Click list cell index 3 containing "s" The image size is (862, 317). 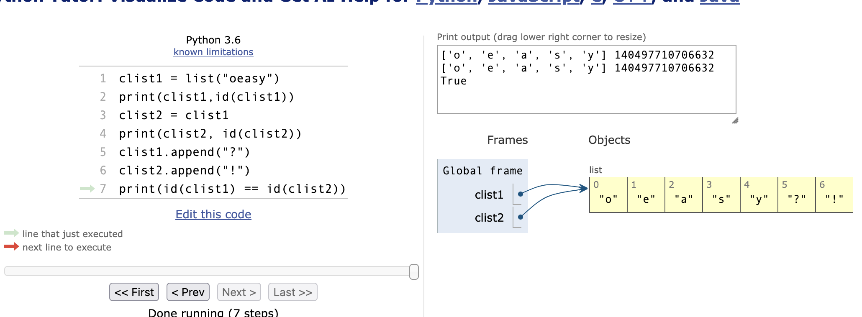[x=721, y=195]
